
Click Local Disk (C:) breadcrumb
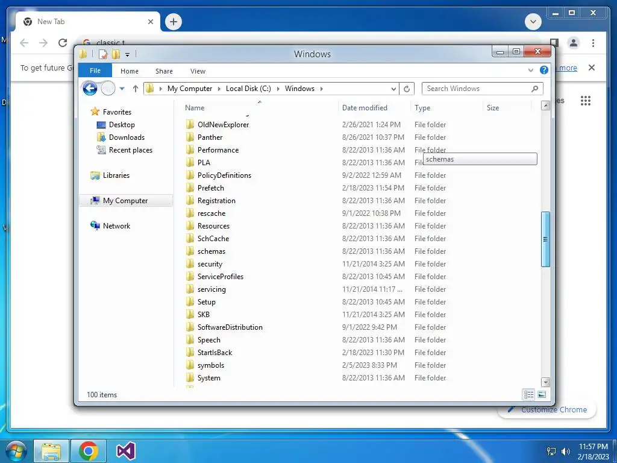coord(248,89)
